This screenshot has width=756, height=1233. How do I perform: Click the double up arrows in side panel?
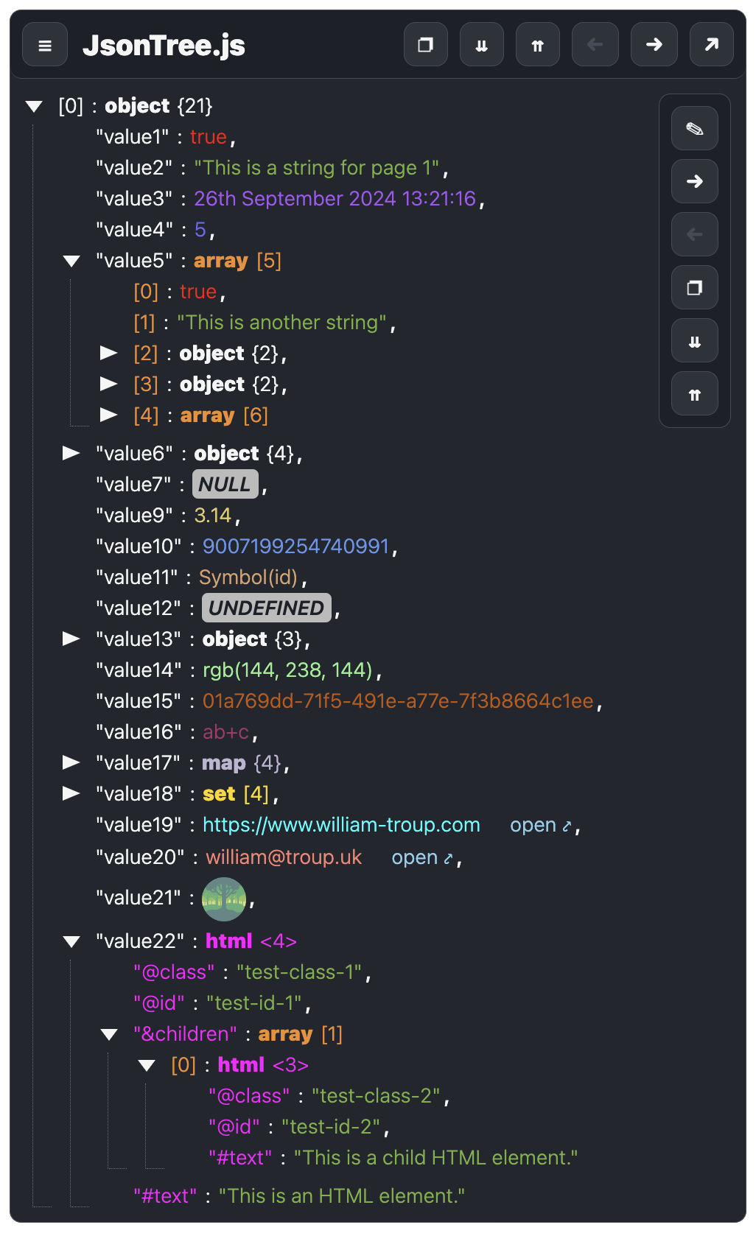click(694, 394)
